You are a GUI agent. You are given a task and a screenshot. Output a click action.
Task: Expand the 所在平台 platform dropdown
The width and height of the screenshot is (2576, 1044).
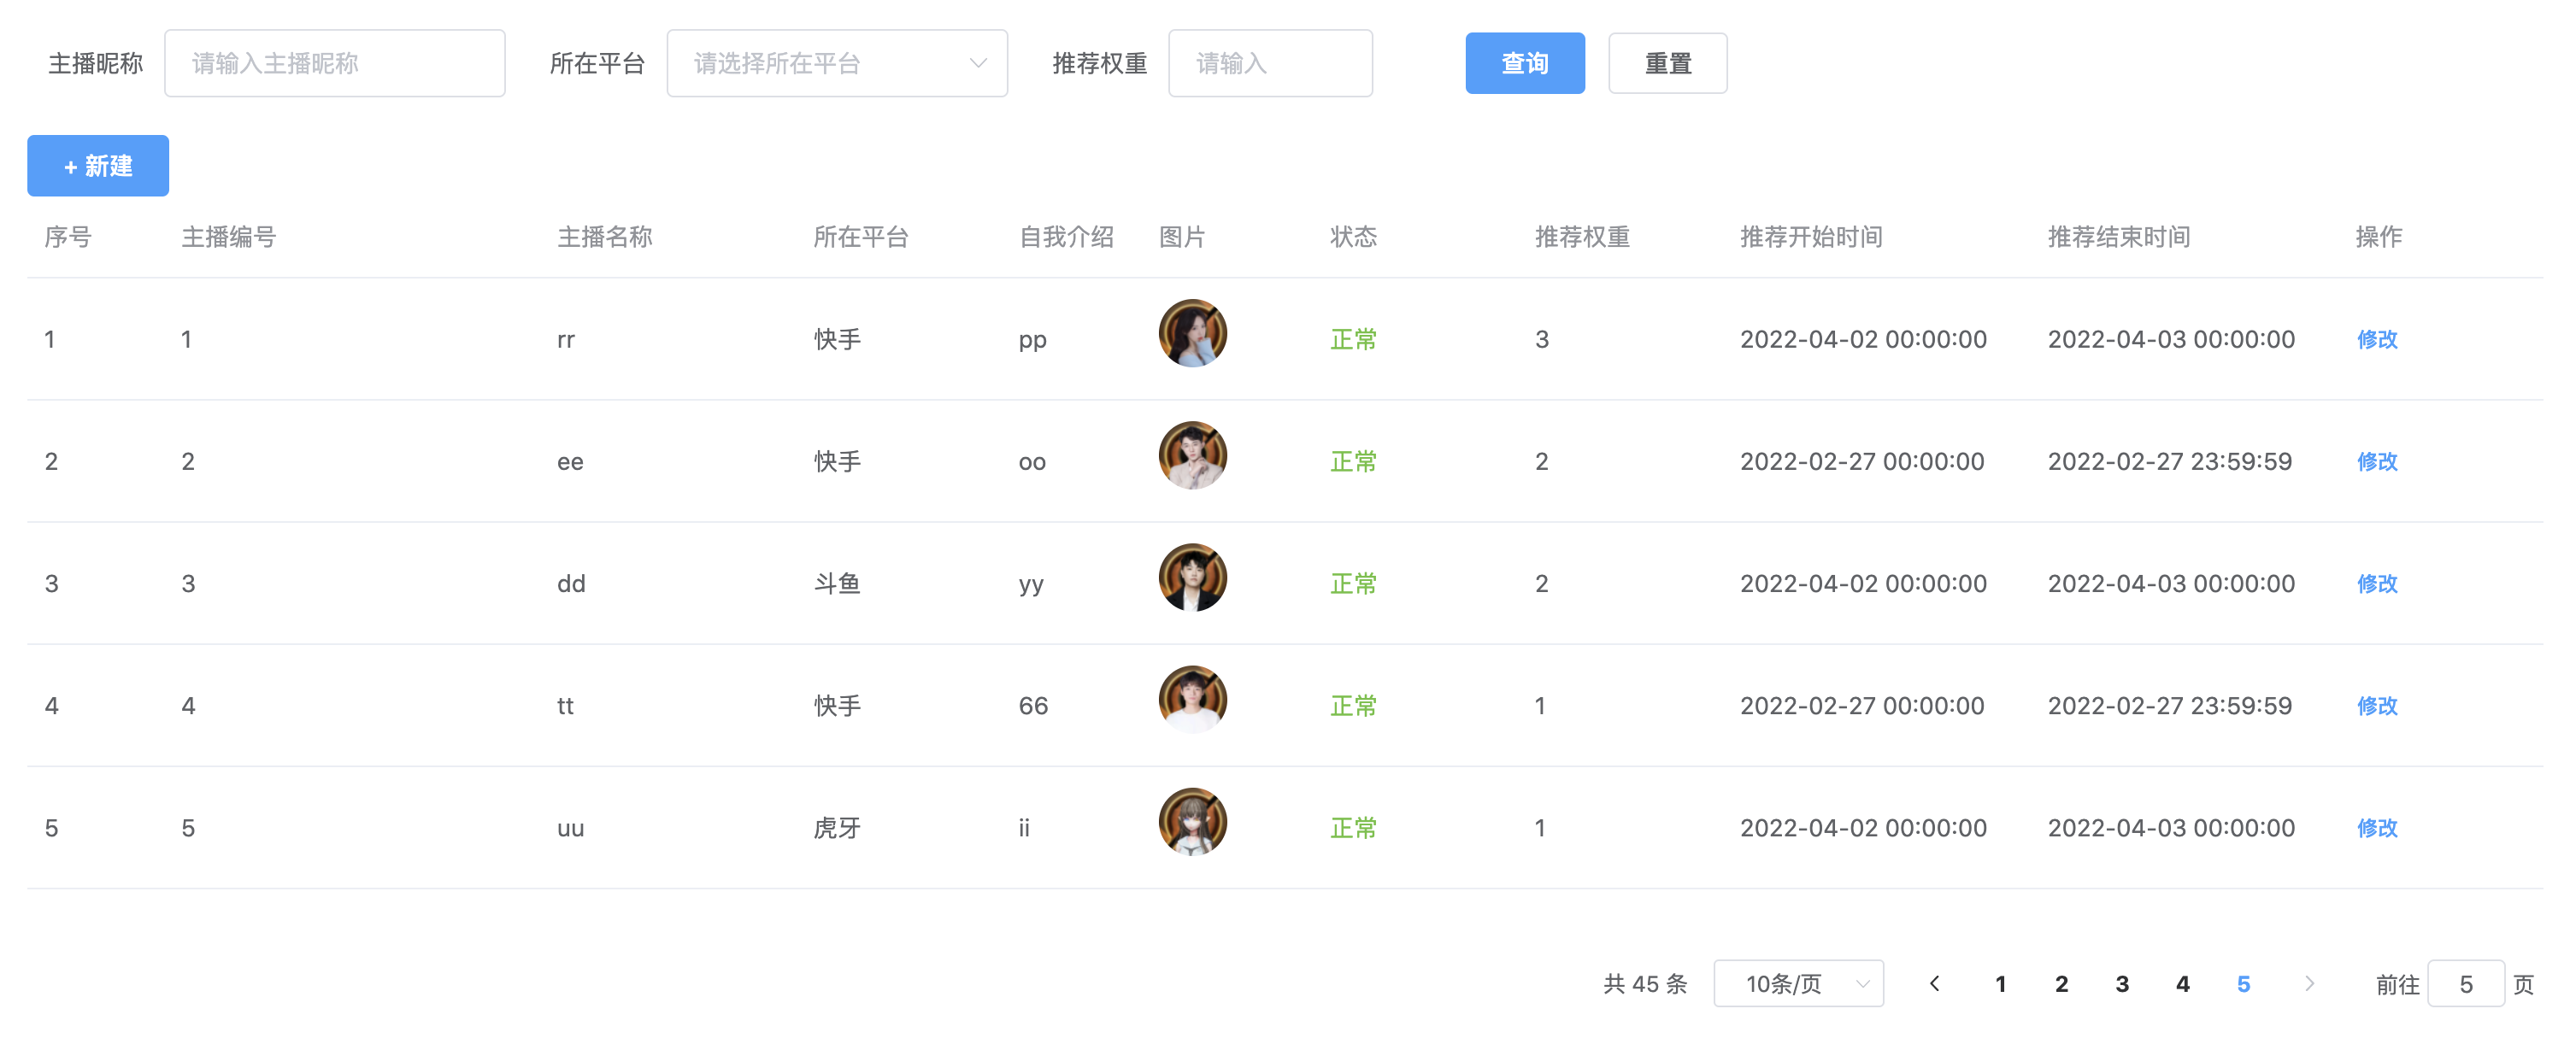pyautogui.click(x=836, y=63)
